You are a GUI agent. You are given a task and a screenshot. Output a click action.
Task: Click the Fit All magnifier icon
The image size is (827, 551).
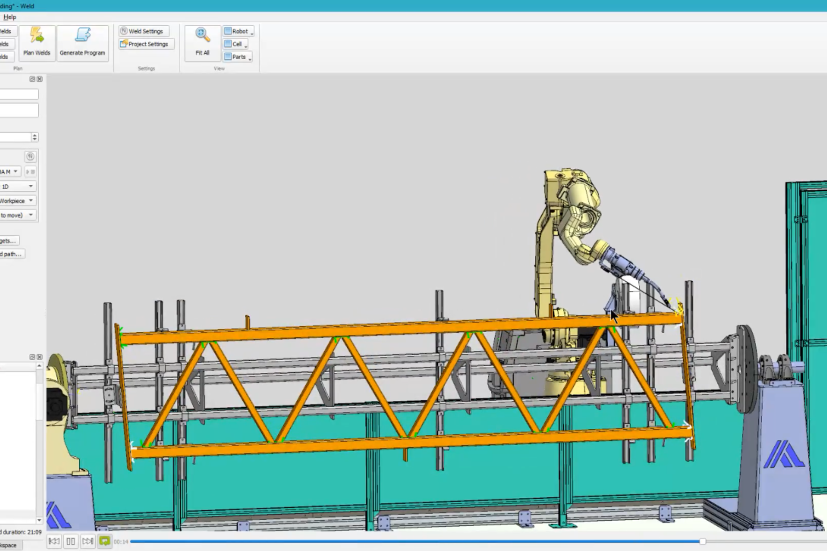(202, 35)
